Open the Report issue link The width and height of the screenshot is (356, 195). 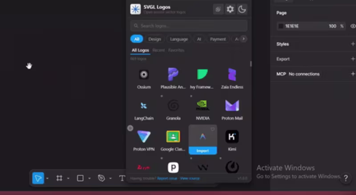pos(167,179)
